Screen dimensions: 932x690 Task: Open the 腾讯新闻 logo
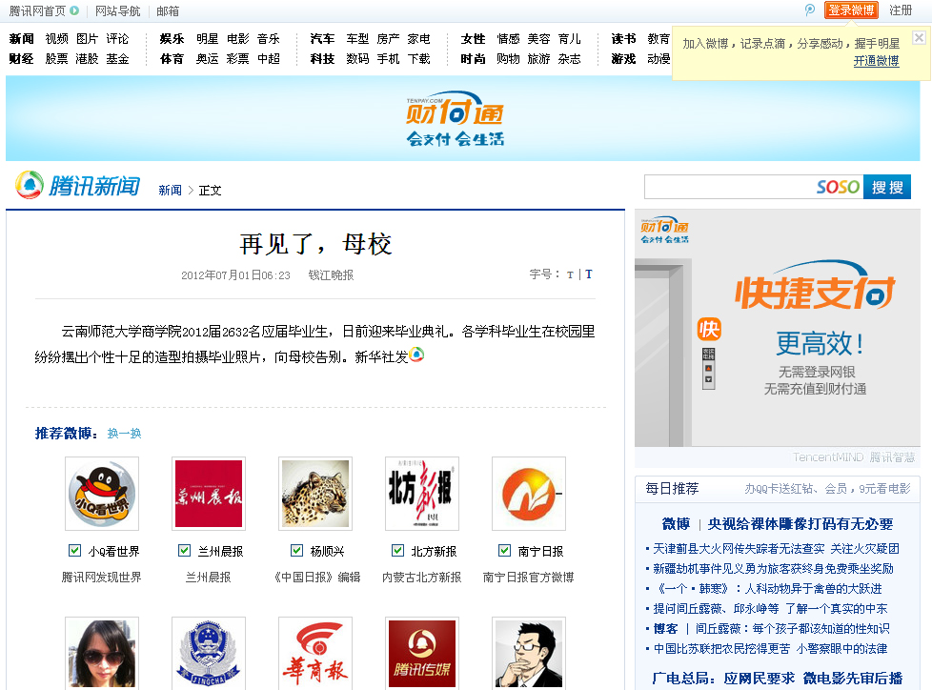pos(78,185)
